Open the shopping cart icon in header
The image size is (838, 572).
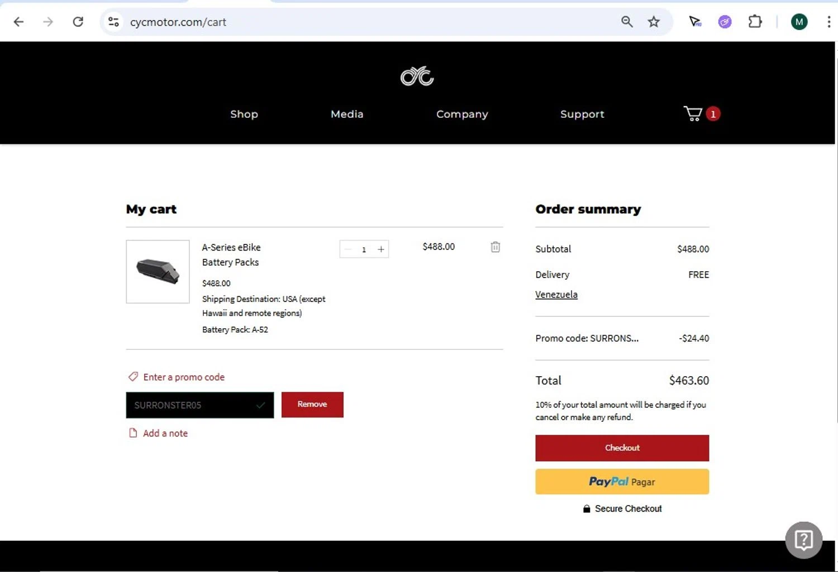click(693, 114)
